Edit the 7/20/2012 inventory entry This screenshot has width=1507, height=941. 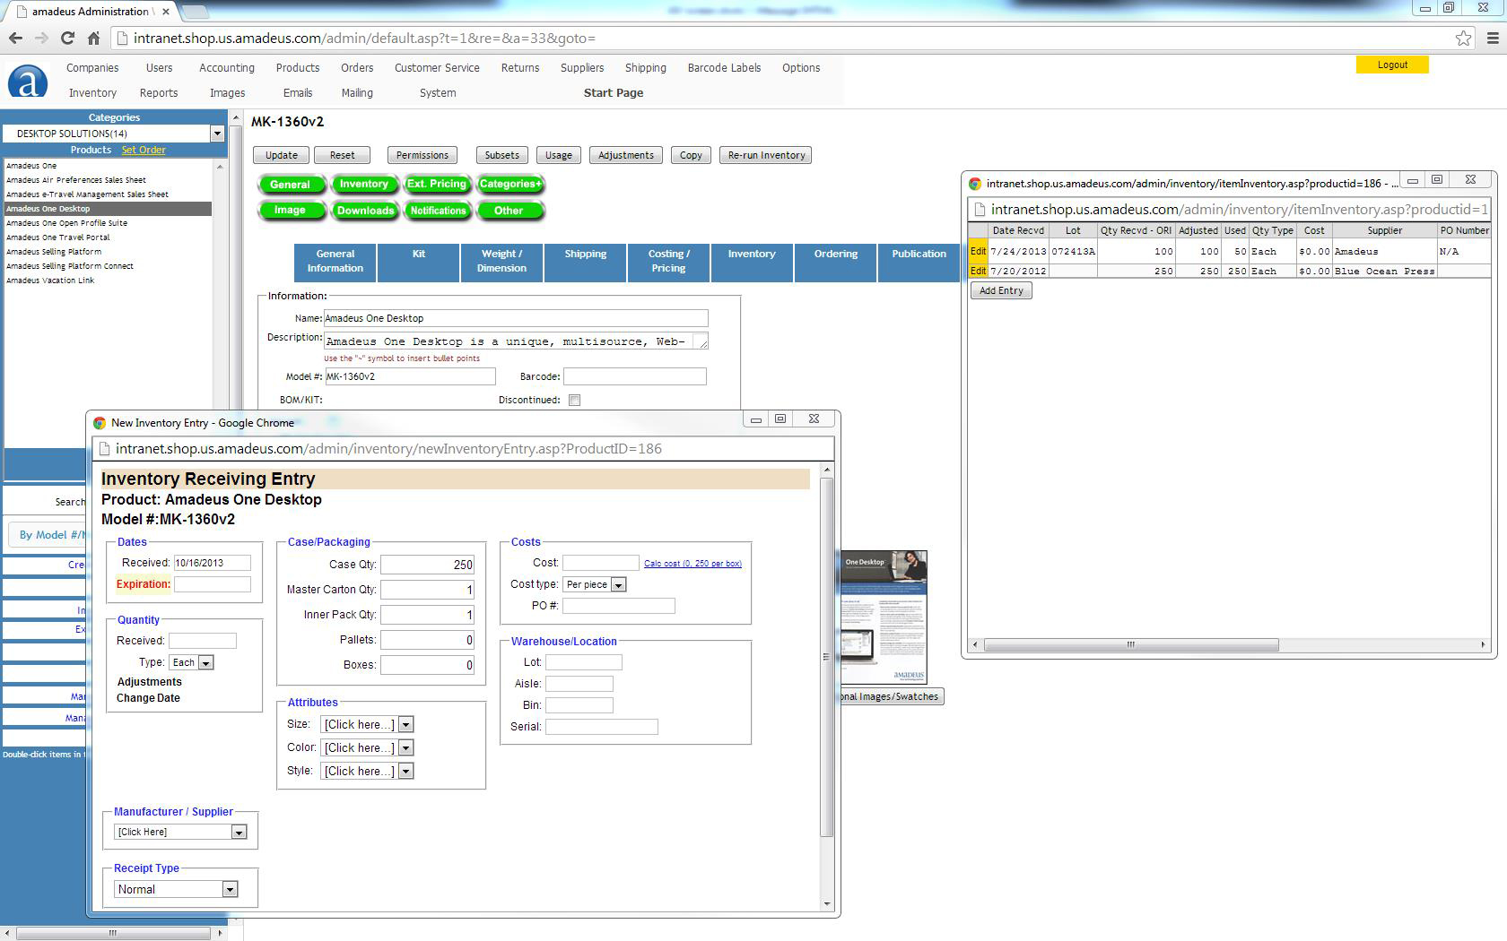(x=978, y=271)
